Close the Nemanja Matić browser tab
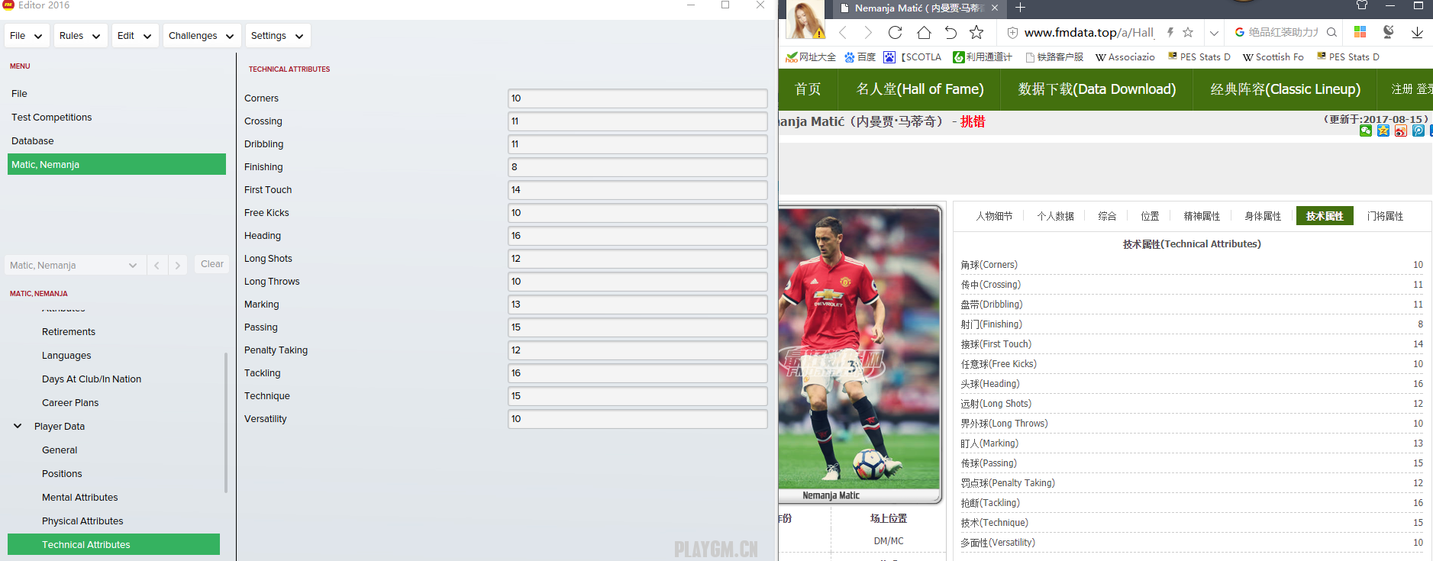Screen dimensions: 1433x561 995,8
